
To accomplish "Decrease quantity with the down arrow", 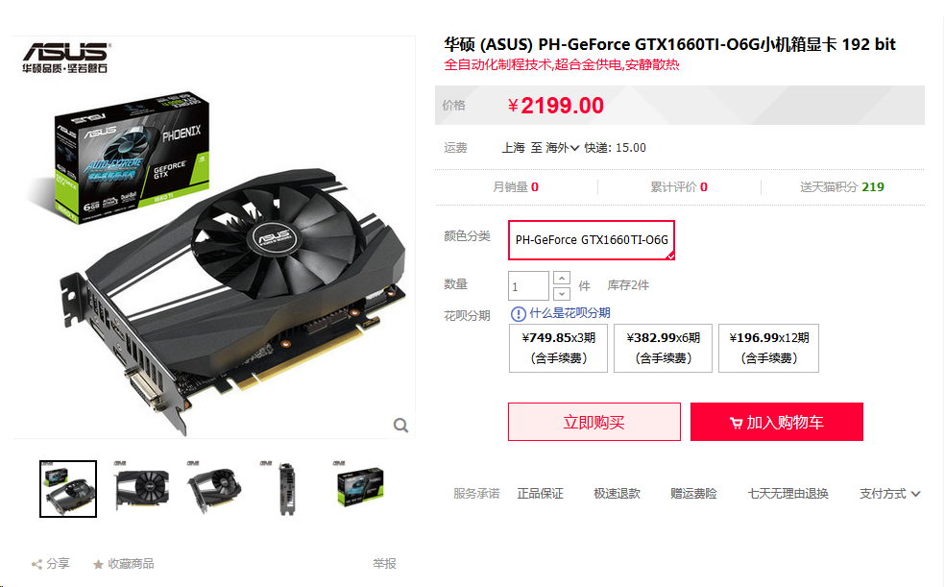I will tap(561, 294).
